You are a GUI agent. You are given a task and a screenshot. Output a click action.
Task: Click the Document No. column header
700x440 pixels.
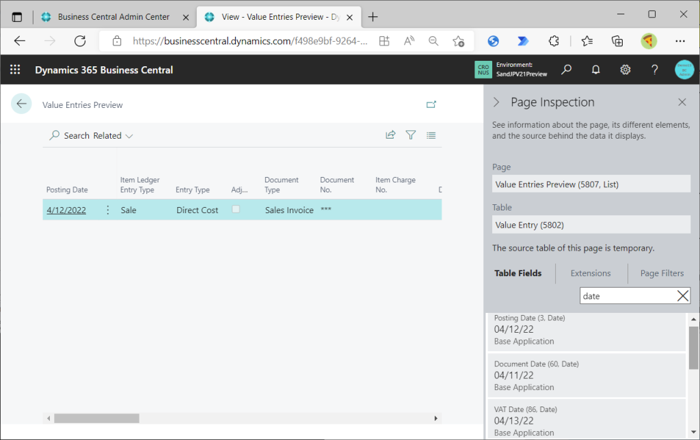336,184
